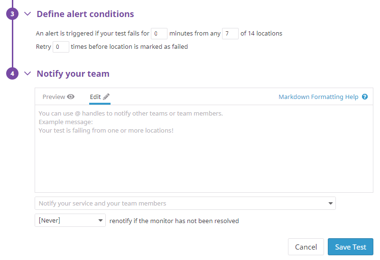Click the Save Test button

[351, 247]
